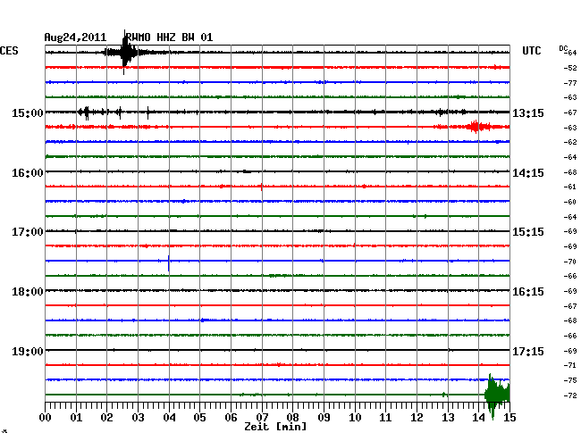Select the 16:15 UTC time label
581x441 pixels.
coord(528,292)
